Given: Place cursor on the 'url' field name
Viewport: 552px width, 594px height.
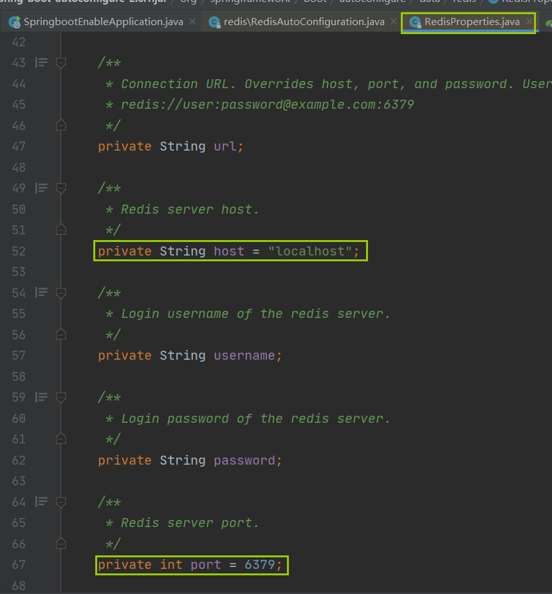Looking at the screenshot, I should coord(225,146).
